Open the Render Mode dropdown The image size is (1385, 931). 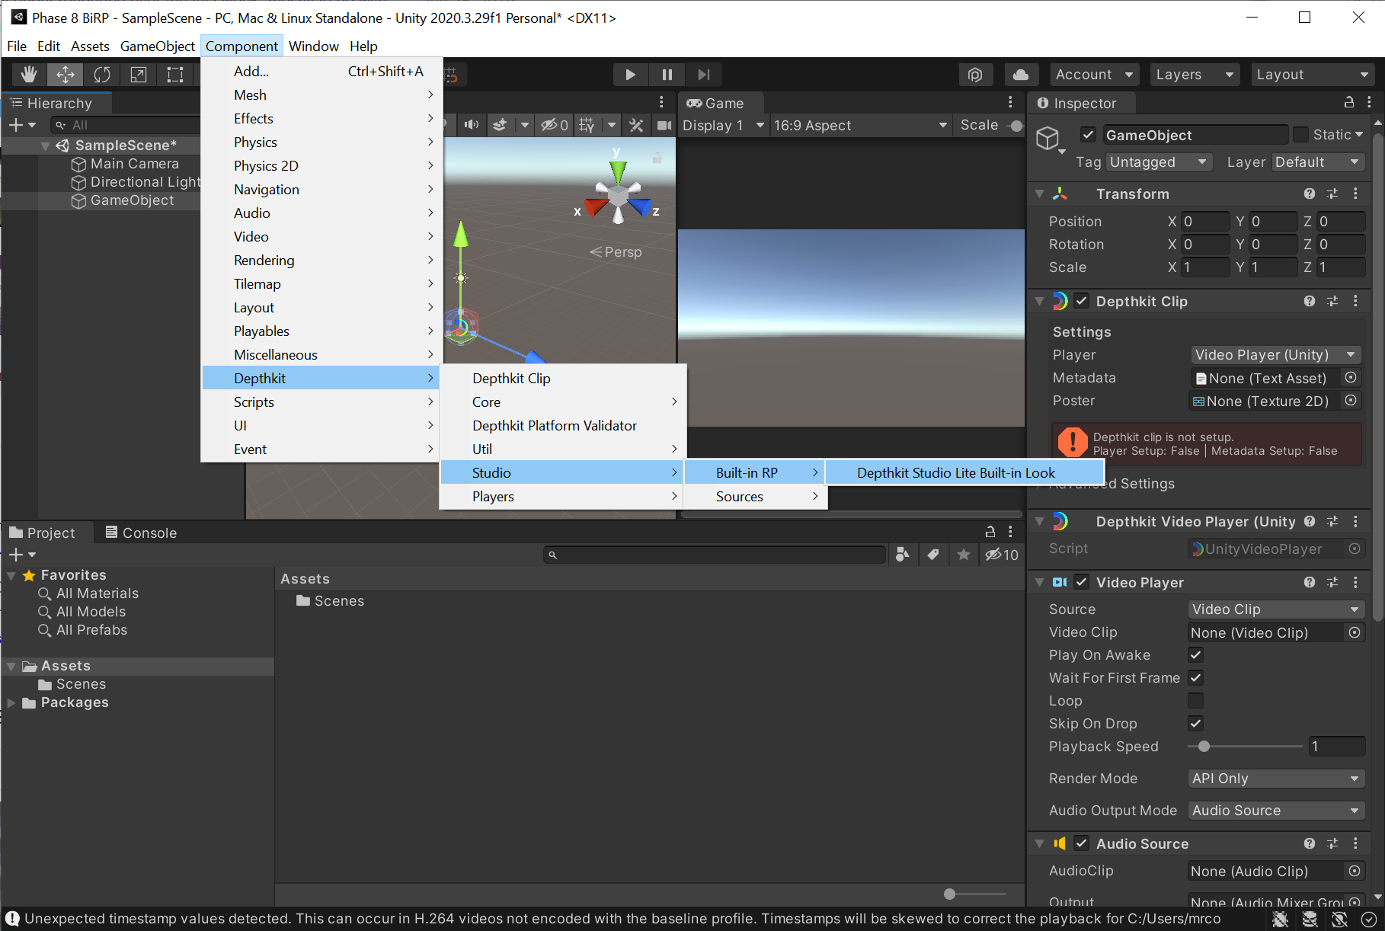pos(1275,778)
